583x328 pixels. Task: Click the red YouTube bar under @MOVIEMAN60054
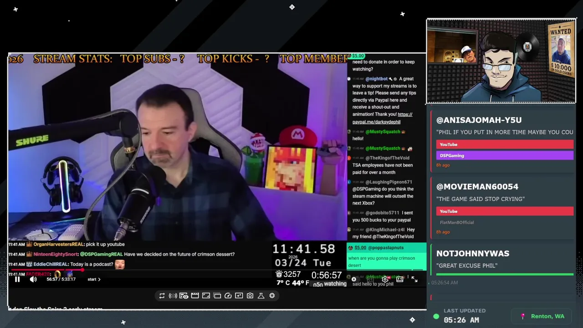point(505,211)
